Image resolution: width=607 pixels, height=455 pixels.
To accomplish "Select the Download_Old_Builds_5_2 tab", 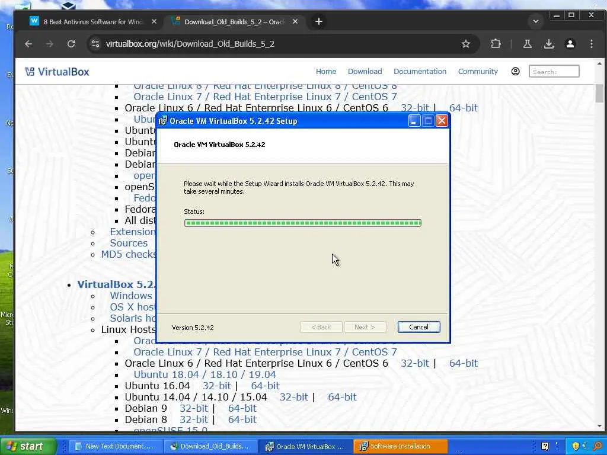I will tap(234, 22).
